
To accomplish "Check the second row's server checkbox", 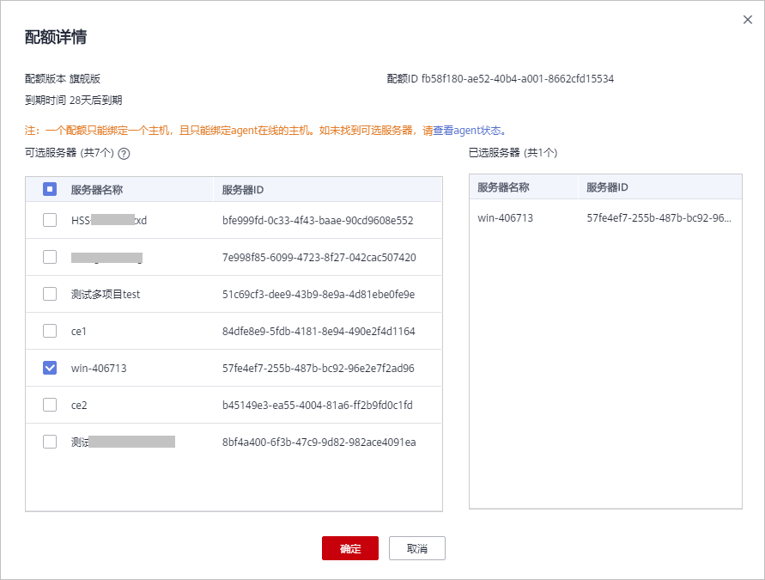I will pos(50,257).
